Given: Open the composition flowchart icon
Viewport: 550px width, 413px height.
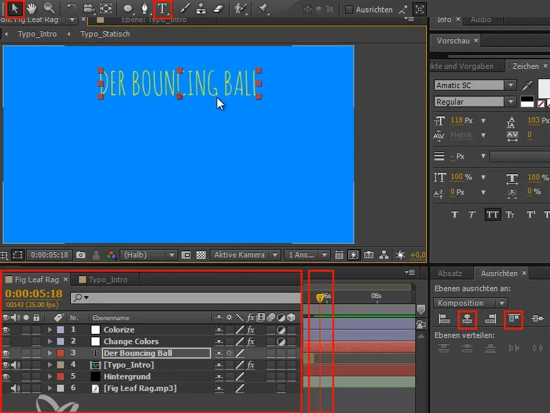Looking at the screenshot, I should click(384, 255).
